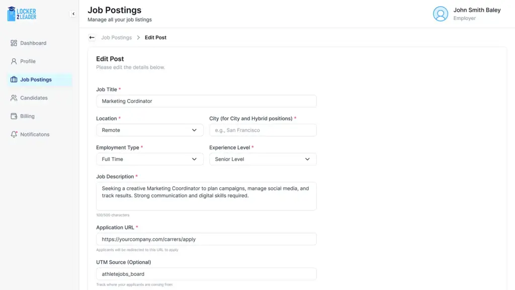Open Billing from the sidebar menu
515x290 pixels.
point(27,116)
